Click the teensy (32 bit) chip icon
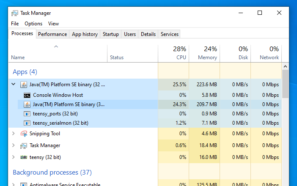 coord(24,157)
